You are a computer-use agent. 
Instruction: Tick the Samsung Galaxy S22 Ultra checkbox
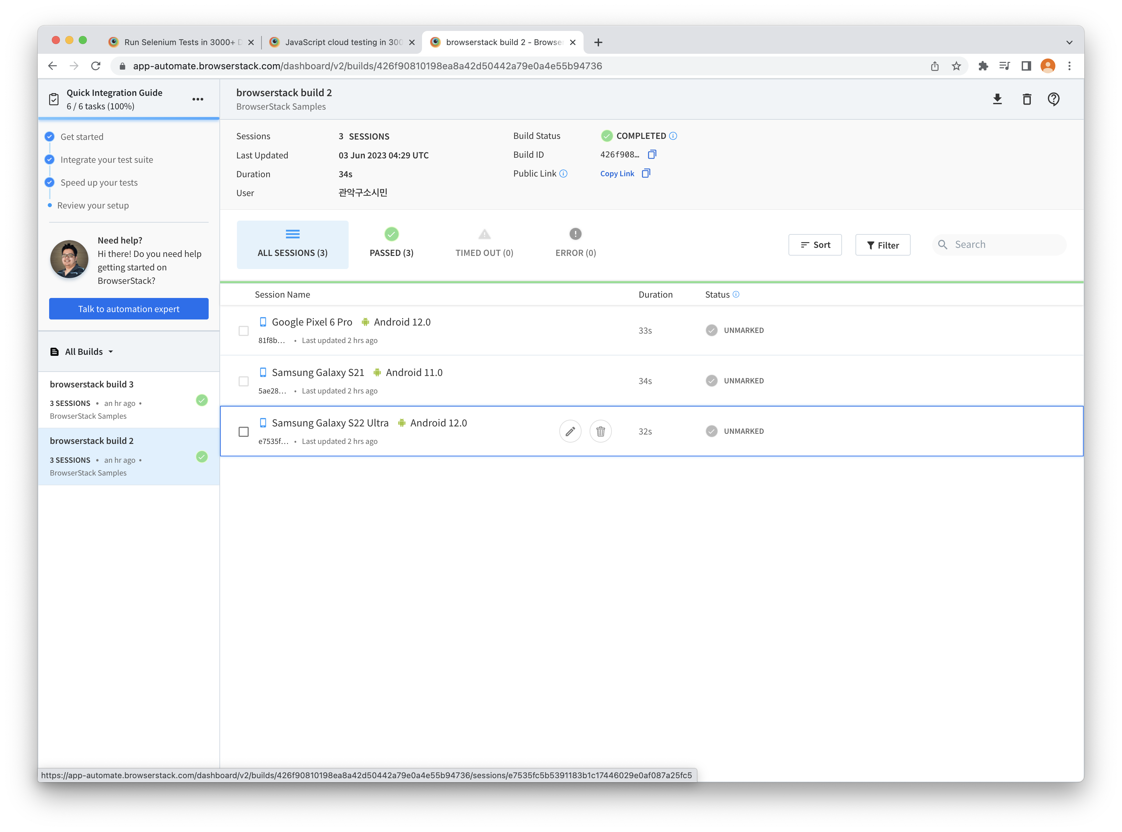243,432
